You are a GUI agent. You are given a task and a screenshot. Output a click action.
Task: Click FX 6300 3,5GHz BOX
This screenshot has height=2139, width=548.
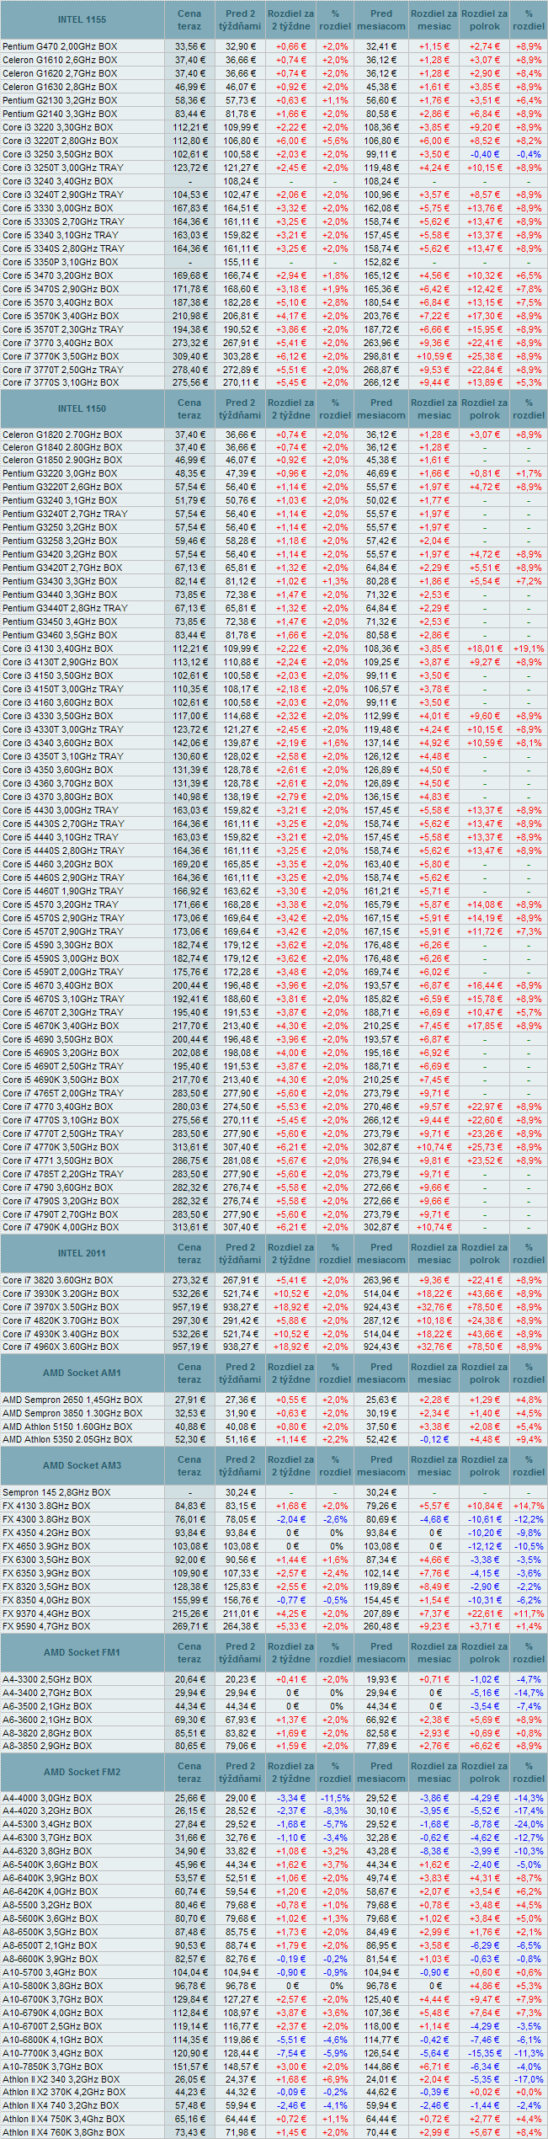[46, 1560]
